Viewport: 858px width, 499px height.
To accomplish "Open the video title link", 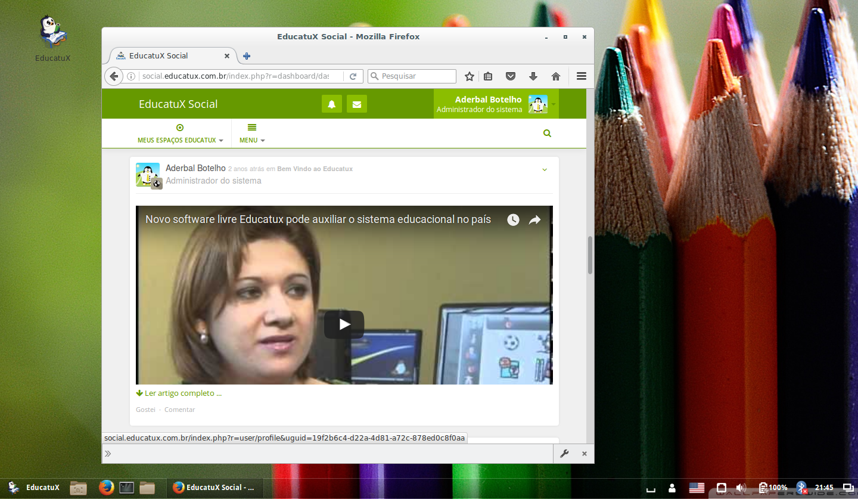I will click(x=318, y=219).
